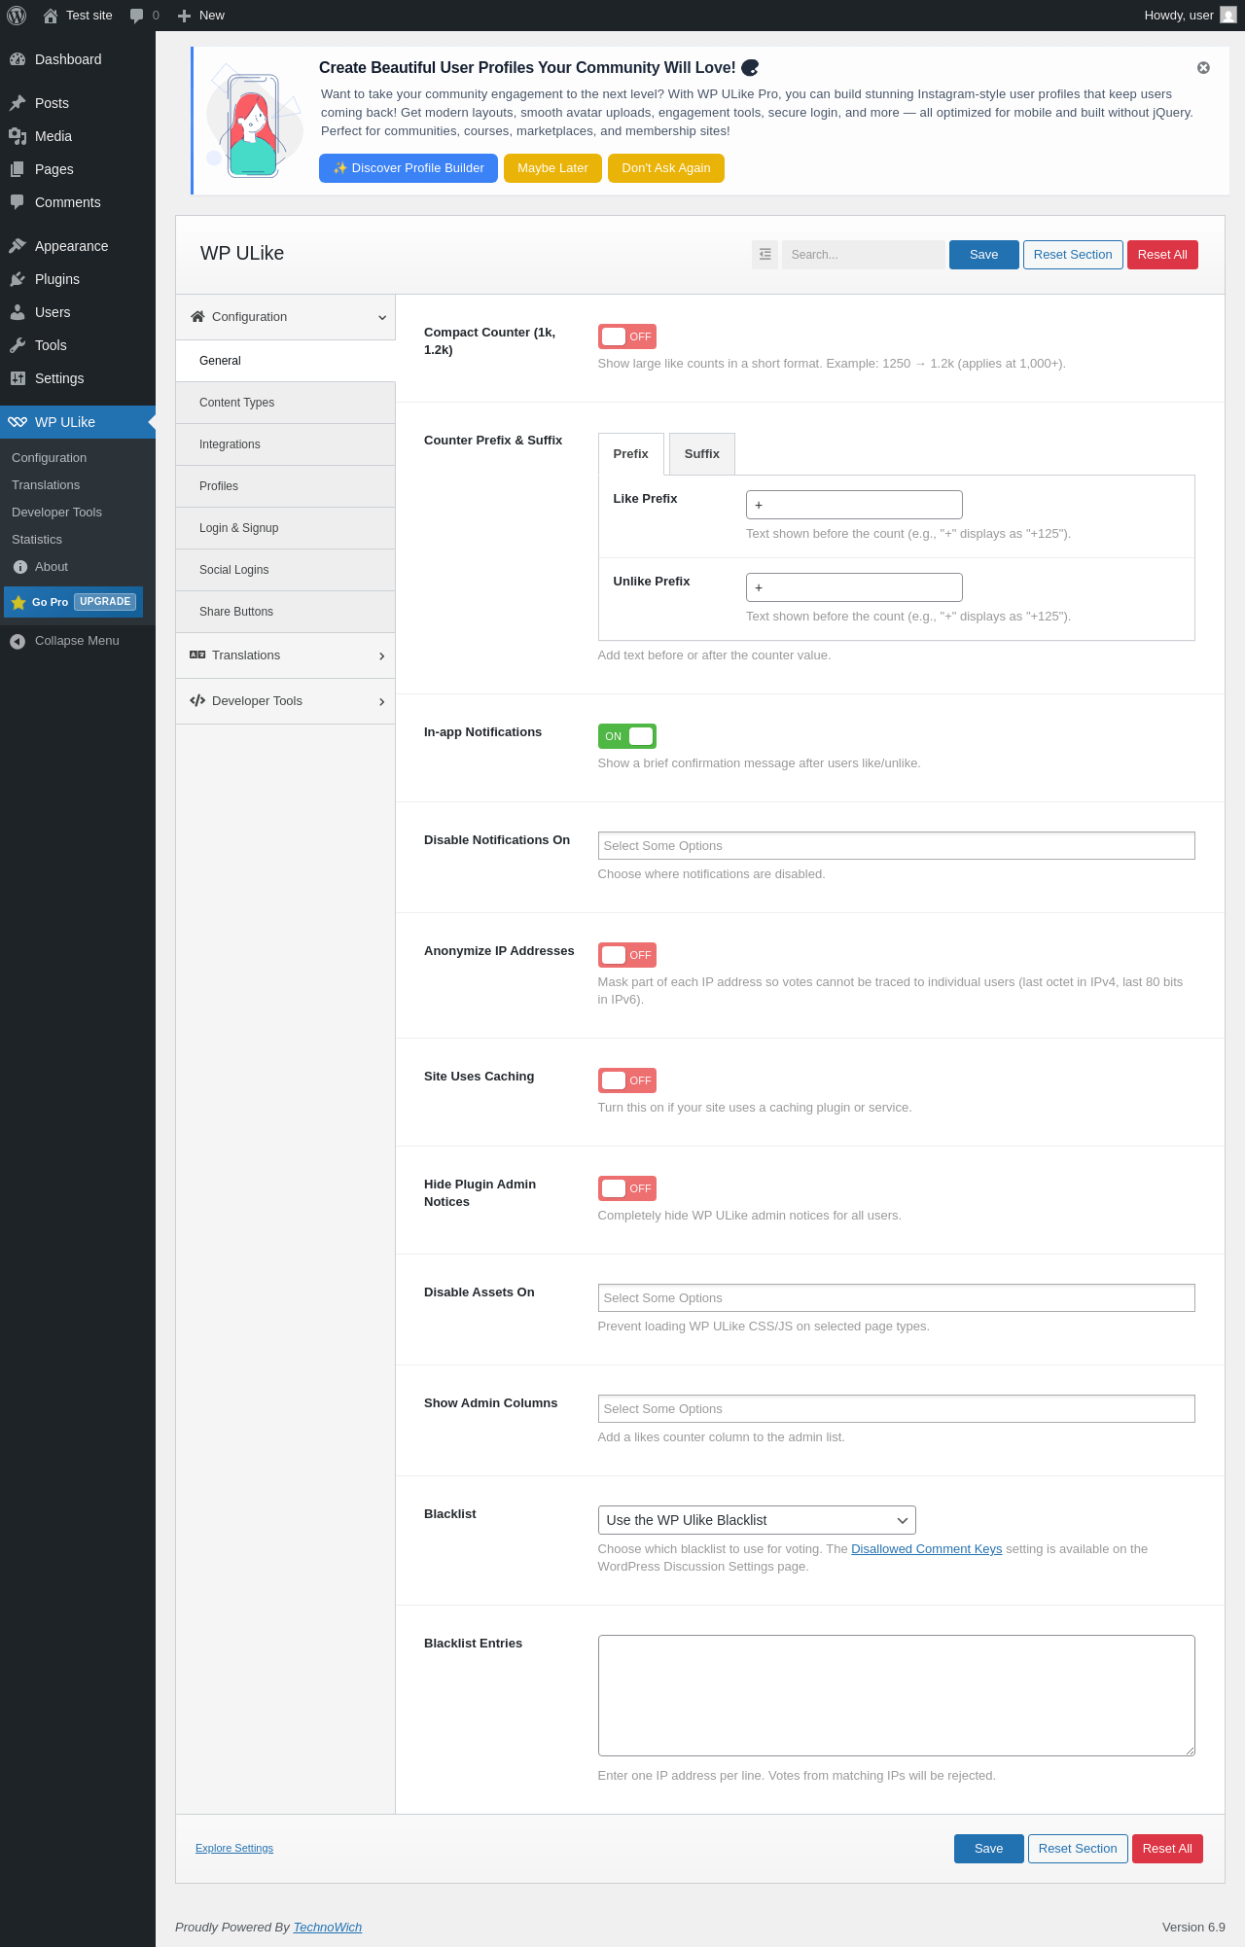Image resolution: width=1245 pixels, height=1947 pixels.
Task: Open the Integrations settings section
Action: (x=285, y=444)
